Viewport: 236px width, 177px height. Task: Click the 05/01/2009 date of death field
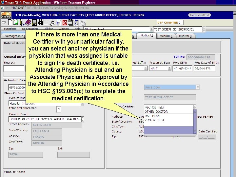click(x=17, y=88)
